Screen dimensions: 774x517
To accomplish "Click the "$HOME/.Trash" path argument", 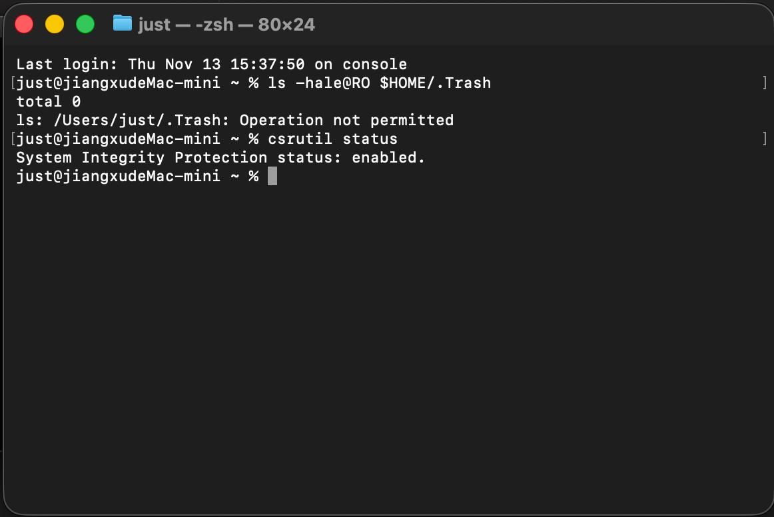I will (435, 83).
